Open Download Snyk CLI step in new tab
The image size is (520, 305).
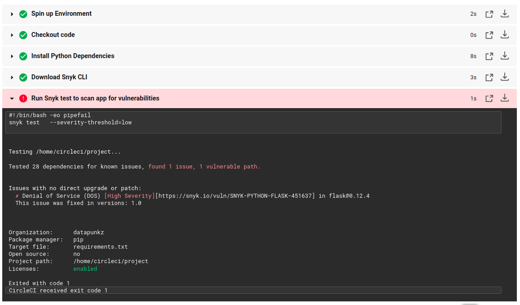(x=489, y=77)
